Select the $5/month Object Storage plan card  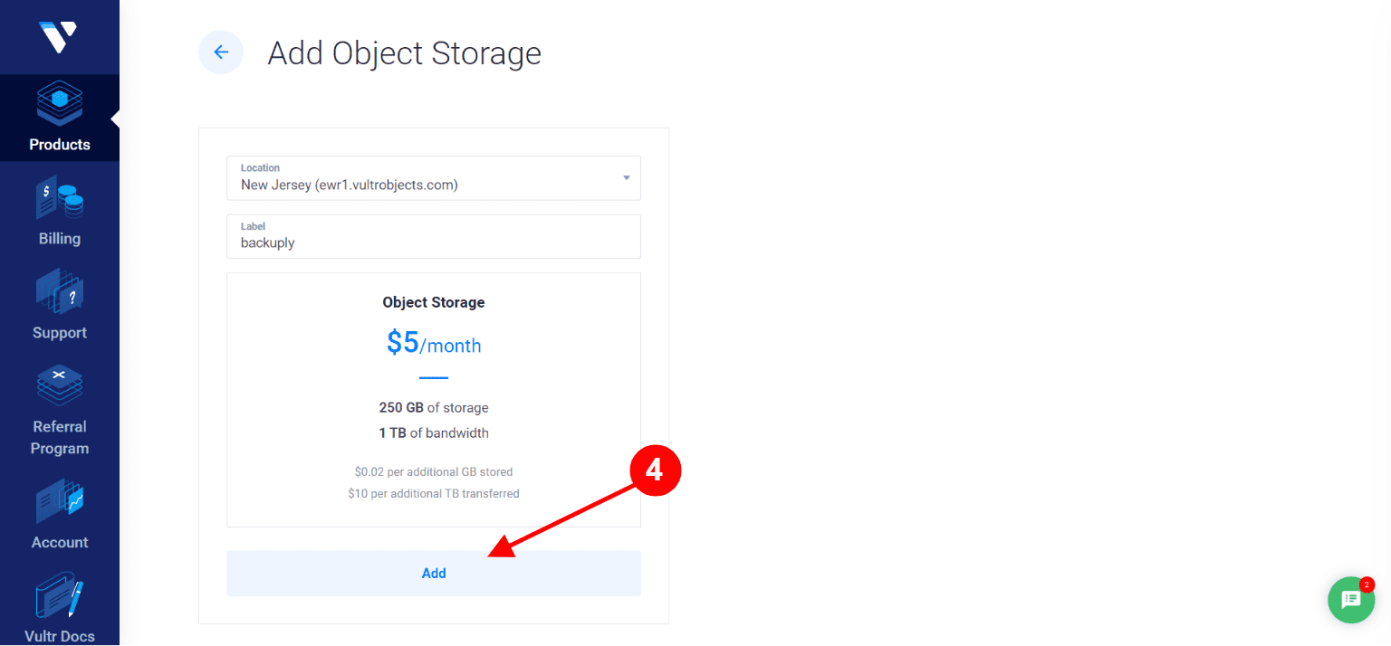pyautogui.click(x=433, y=399)
